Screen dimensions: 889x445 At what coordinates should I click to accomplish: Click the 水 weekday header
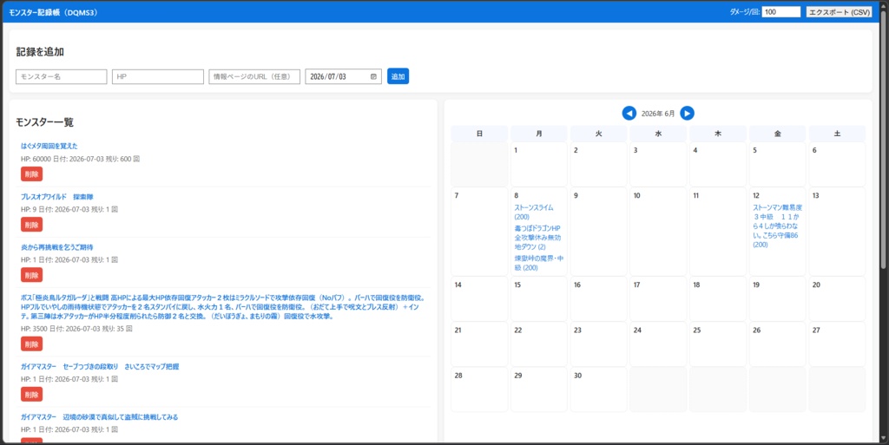658,134
